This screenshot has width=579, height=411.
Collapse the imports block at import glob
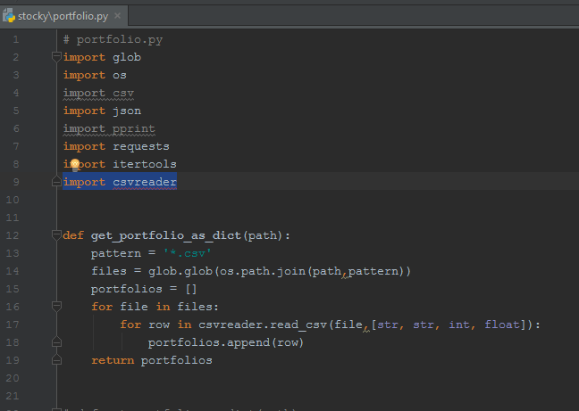[x=57, y=58]
